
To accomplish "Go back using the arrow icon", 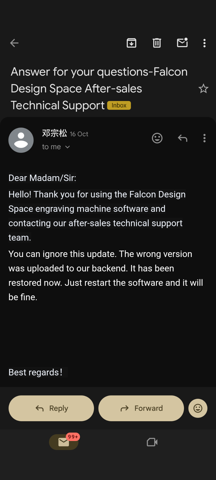I will click(x=14, y=43).
